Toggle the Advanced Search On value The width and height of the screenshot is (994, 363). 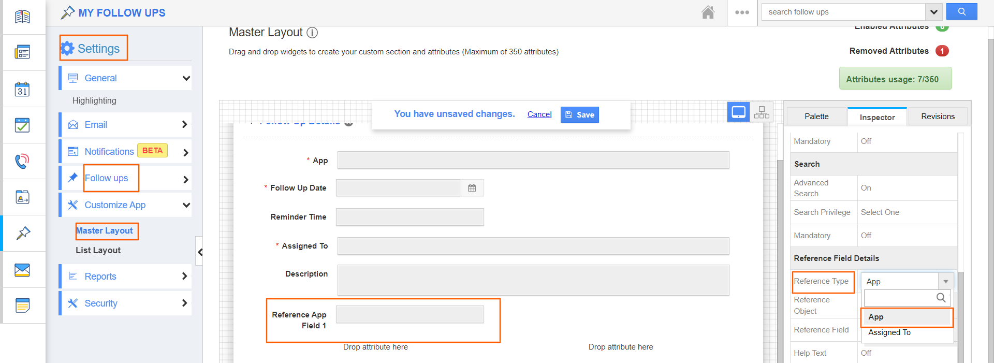click(x=866, y=188)
